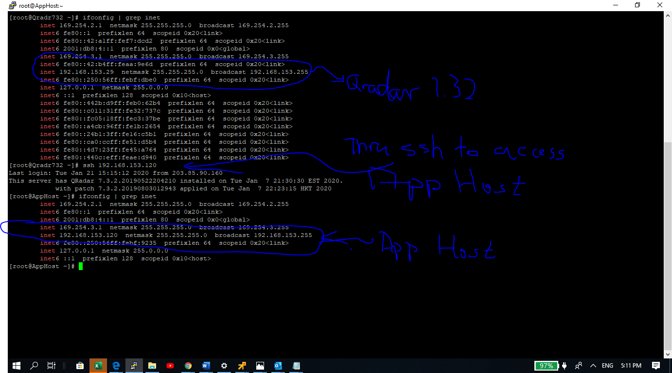Click first '[root@Qradr732 ~]# ifconfig' prompt
This screenshot has width=672, height=373.
[85, 17]
